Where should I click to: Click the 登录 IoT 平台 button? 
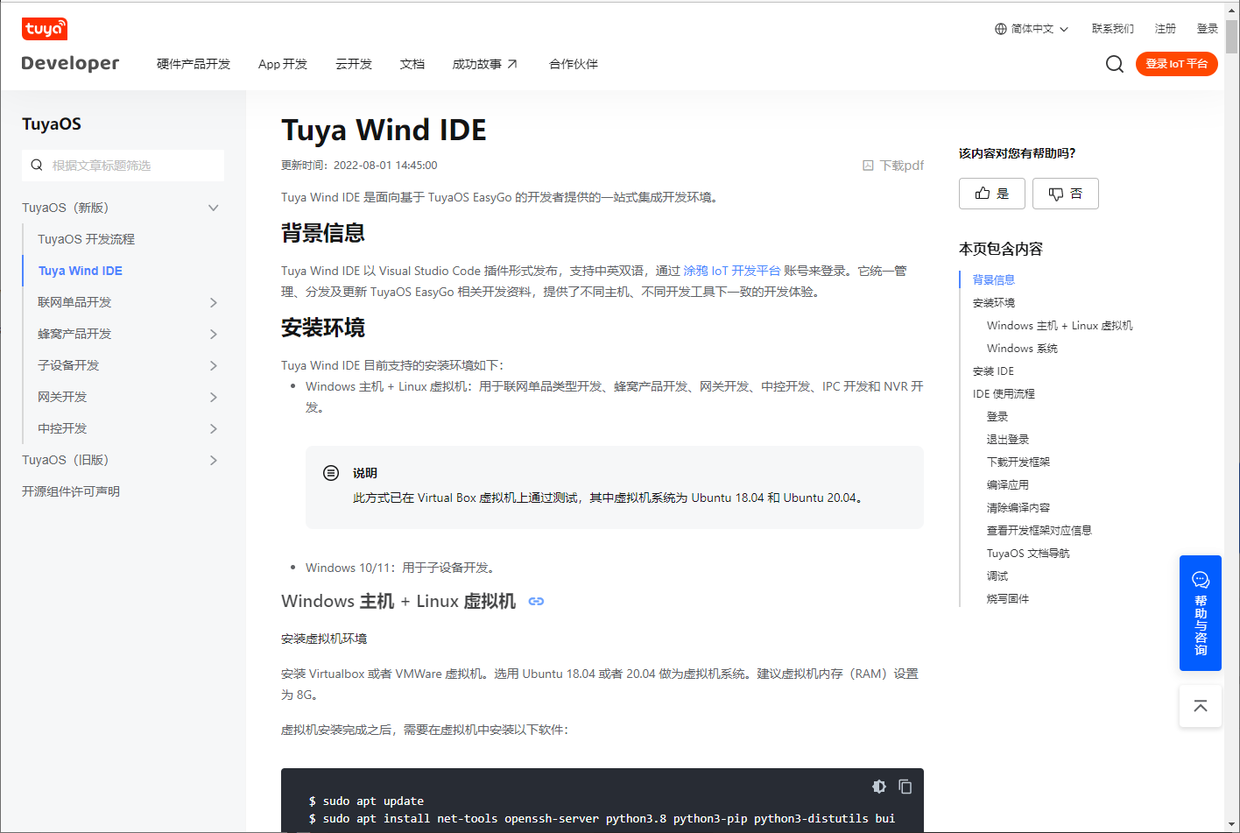1176,63
